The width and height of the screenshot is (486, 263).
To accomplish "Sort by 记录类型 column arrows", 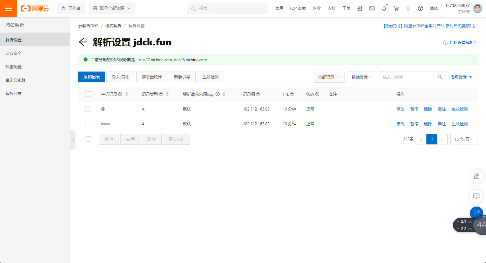I will coord(167,94).
